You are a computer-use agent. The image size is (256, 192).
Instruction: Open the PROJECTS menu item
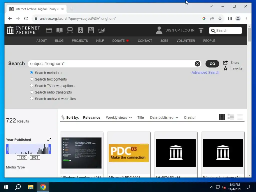80,41
